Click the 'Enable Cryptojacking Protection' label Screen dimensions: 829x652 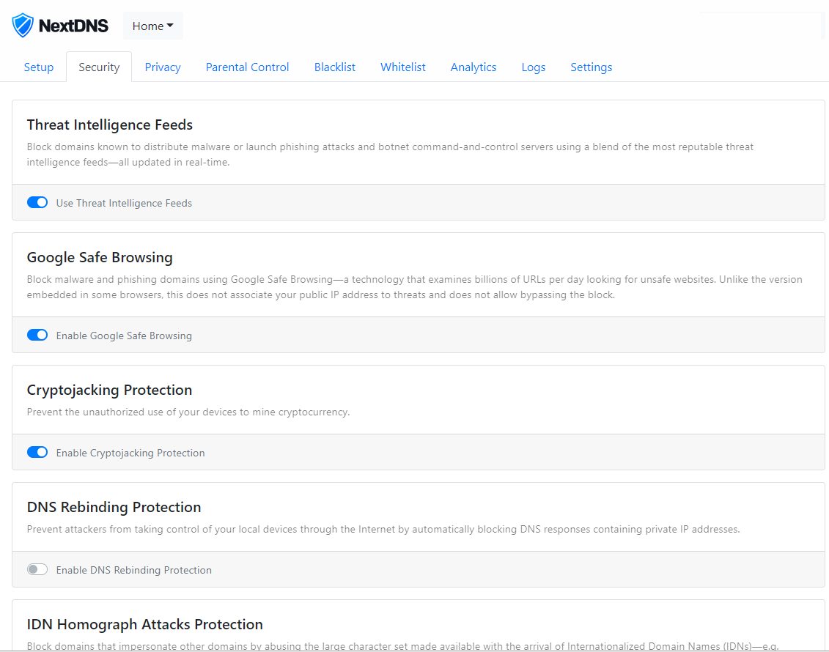pyautogui.click(x=130, y=453)
